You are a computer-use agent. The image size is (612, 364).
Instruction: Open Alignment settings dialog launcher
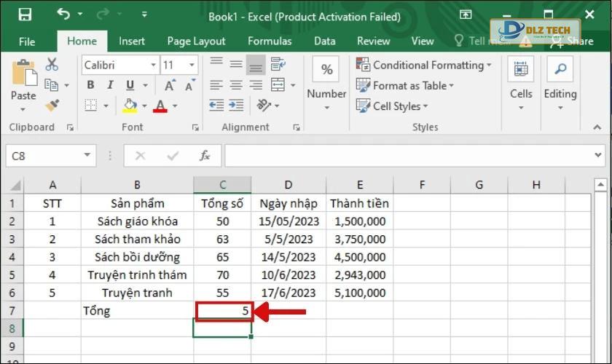(x=297, y=127)
